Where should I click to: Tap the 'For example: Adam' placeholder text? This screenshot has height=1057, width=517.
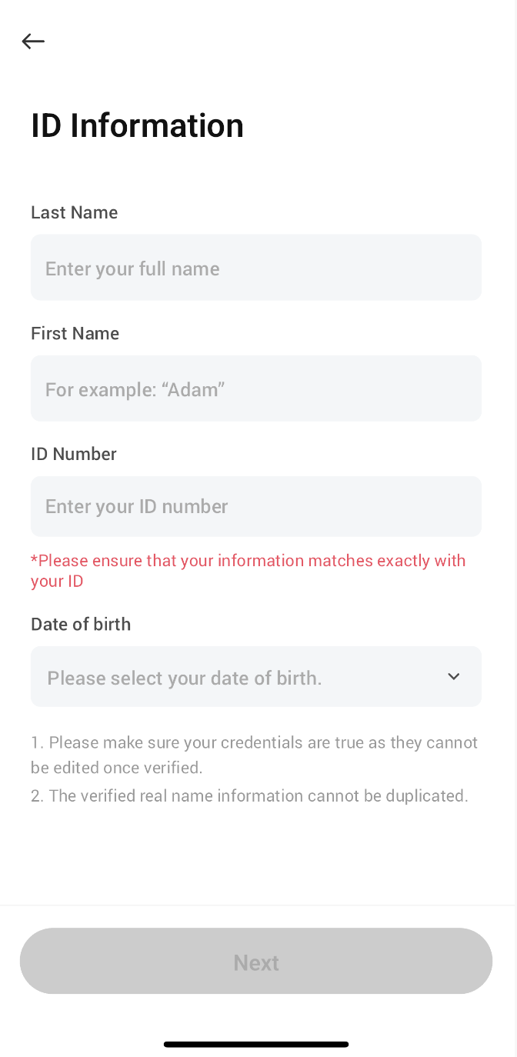click(x=135, y=389)
